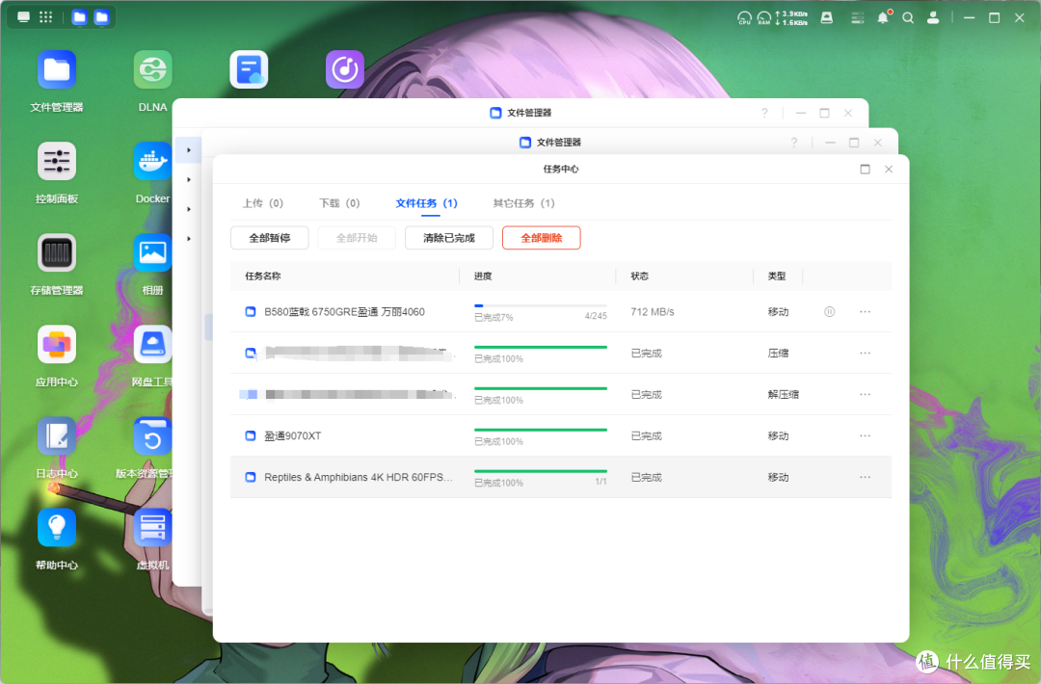Open more options for Reptiles & Amphibians task
Viewport: 1041px width, 684px height.
pos(865,477)
